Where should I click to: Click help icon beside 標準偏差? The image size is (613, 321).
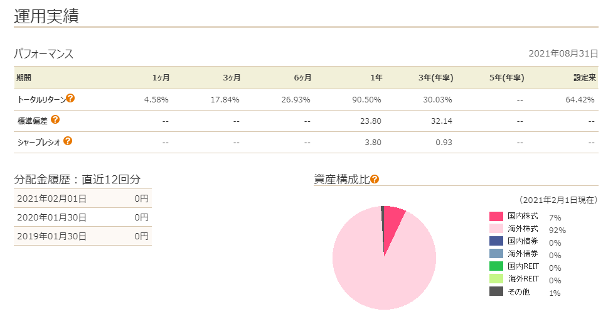point(55,119)
